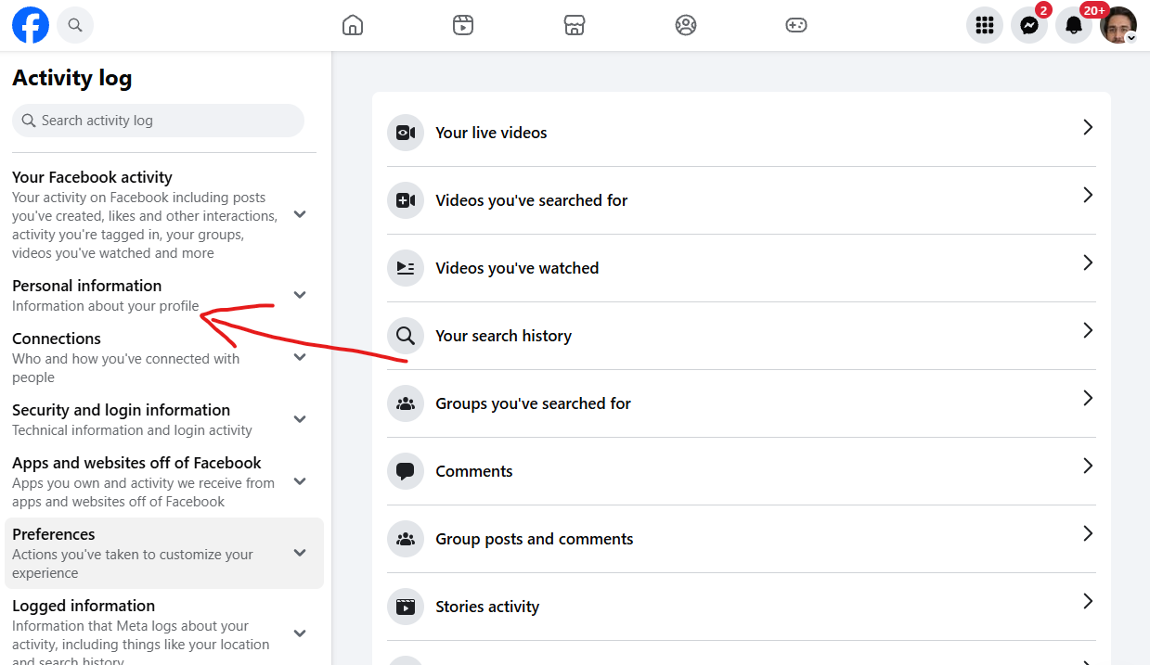Select Your Facebook activity category
The image size is (1150, 665).
[164, 214]
